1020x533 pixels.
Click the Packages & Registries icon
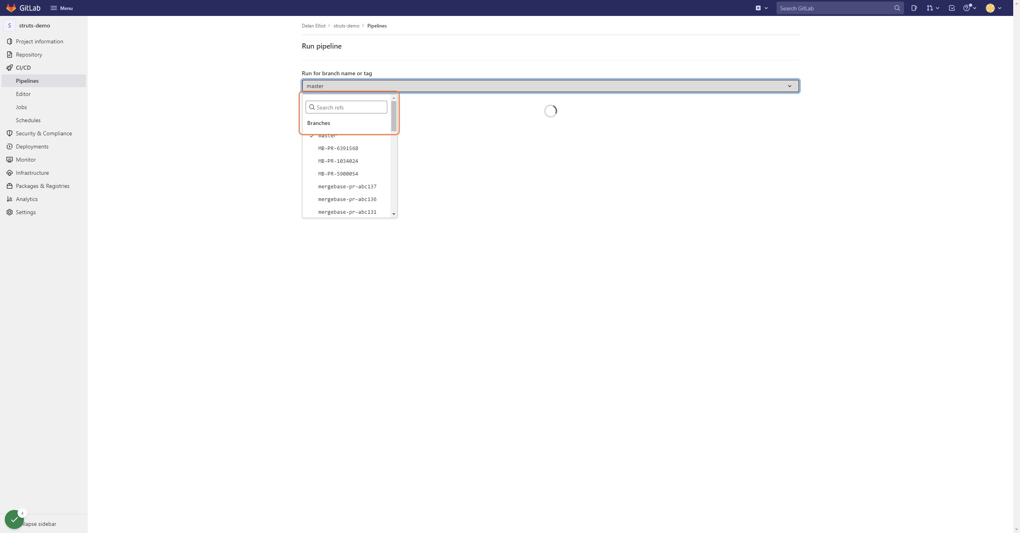tap(10, 186)
